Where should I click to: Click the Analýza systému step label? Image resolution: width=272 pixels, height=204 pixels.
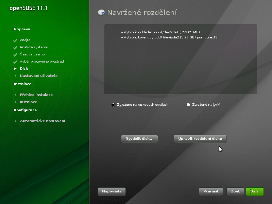click(x=34, y=47)
